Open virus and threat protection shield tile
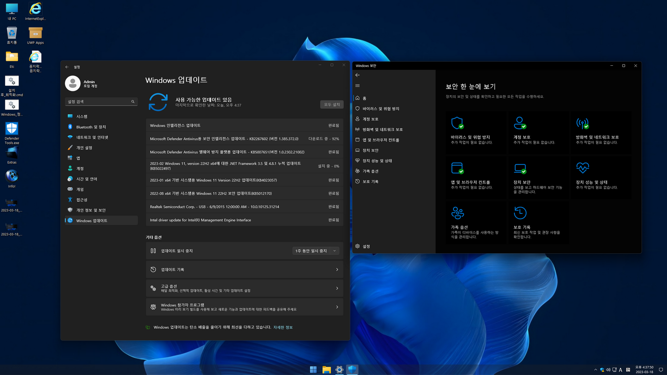667x375 pixels. [x=476, y=133]
